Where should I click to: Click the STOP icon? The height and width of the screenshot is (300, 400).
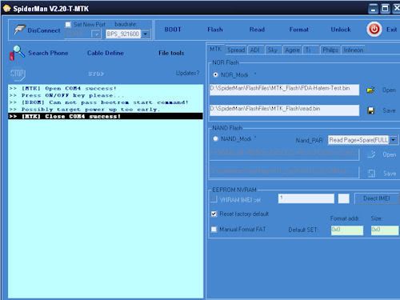click(18, 74)
